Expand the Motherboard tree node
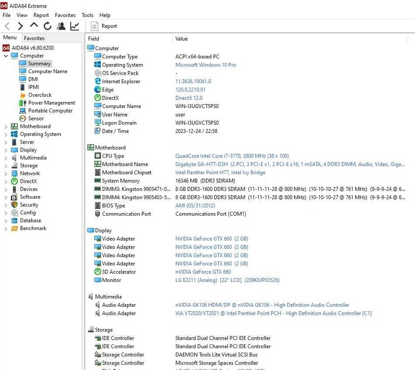Viewport: 415px width, 370px height. point(6,127)
